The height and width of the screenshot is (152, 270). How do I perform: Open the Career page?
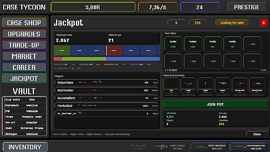click(x=24, y=67)
